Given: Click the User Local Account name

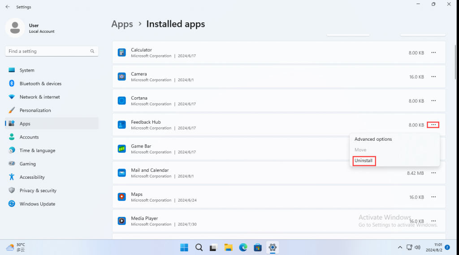Looking at the screenshot, I should pos(42,28).
